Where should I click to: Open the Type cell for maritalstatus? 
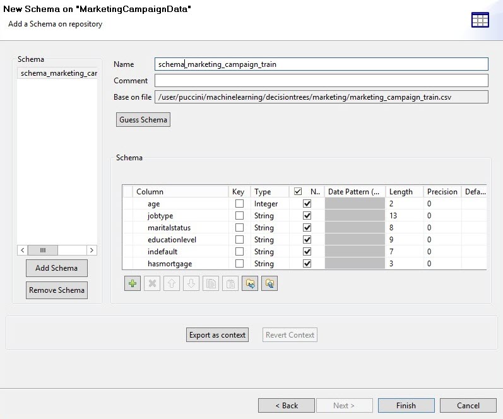point(269,228)
